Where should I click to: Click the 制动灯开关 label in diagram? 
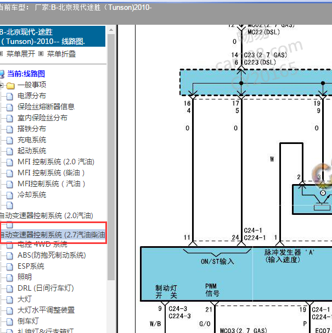coord(166,292)
